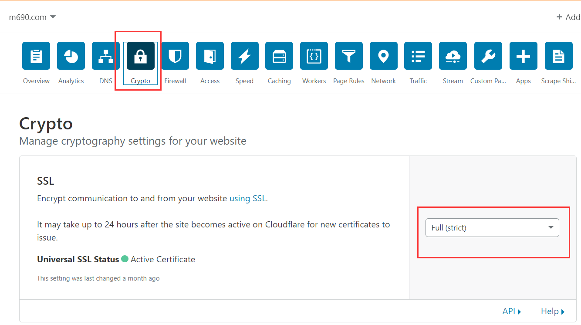
Task: Follow the 'using SSL' link
Action: (247, 198)
